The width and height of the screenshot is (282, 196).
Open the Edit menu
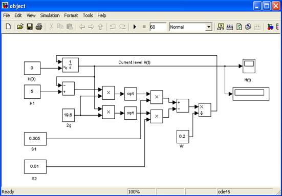(x=18, y=15)
